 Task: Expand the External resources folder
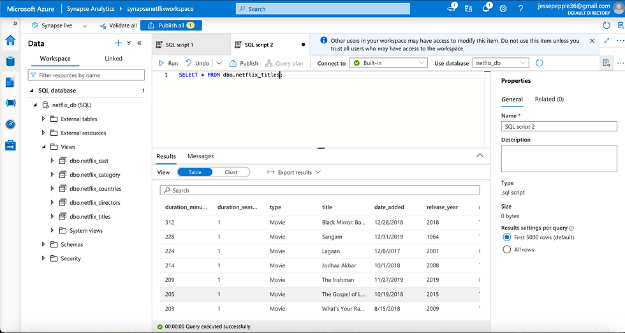tap(43, 133)
